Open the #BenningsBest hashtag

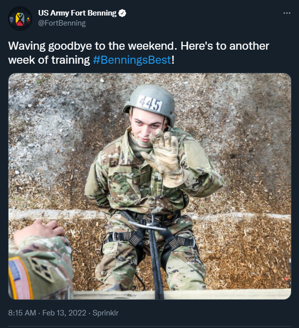(132, 60)
